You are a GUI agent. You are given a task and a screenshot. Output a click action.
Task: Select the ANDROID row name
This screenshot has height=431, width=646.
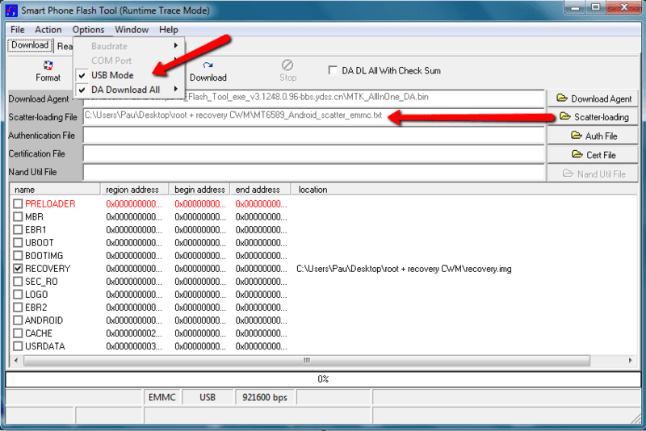pyautogui.click(x=44, y=320)
